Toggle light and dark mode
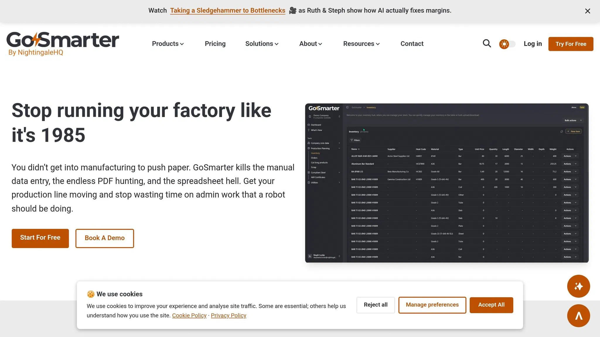600x337 pixels. tap(507, 44)
